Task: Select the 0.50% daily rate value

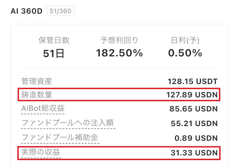Action: click(x=185, y=53)
